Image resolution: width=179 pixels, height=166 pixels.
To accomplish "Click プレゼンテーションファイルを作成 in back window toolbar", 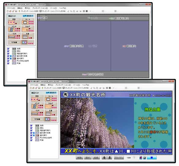I will 52,11.
